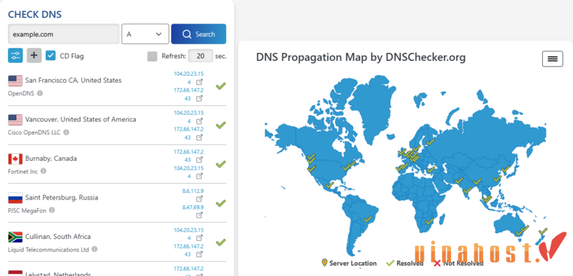This screenshot has height=276, width=573.
Task: Open external link for Vancouver first IP
Action: pos(199,121)
